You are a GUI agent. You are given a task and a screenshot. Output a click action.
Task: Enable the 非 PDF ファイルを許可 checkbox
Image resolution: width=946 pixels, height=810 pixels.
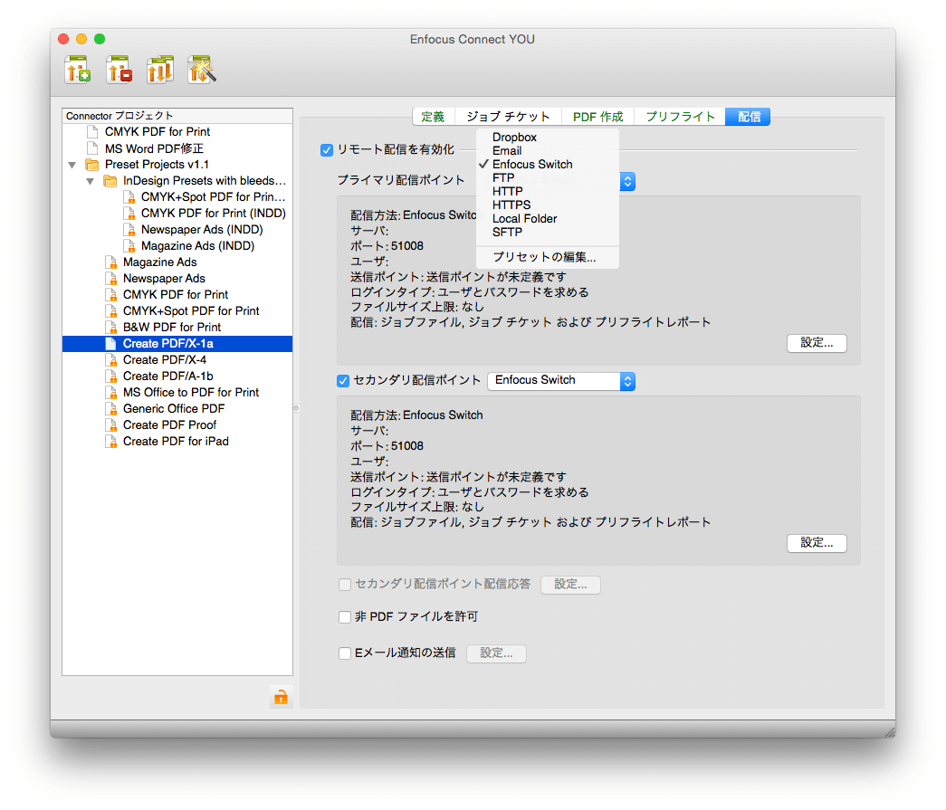(x=345, y=617)
